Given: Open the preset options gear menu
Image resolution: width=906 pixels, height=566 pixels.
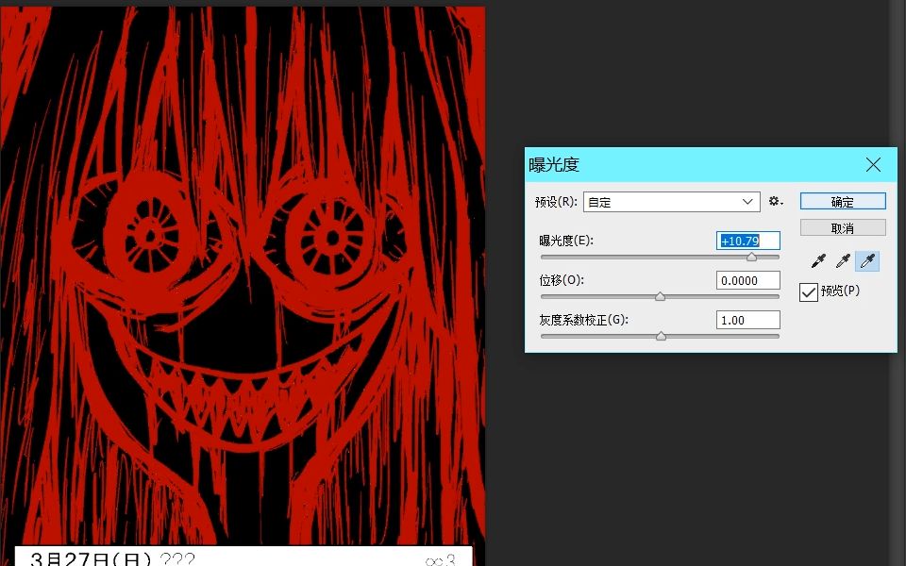Looking at the screenshot, I should pyautogui.click(x=776, y=202).
